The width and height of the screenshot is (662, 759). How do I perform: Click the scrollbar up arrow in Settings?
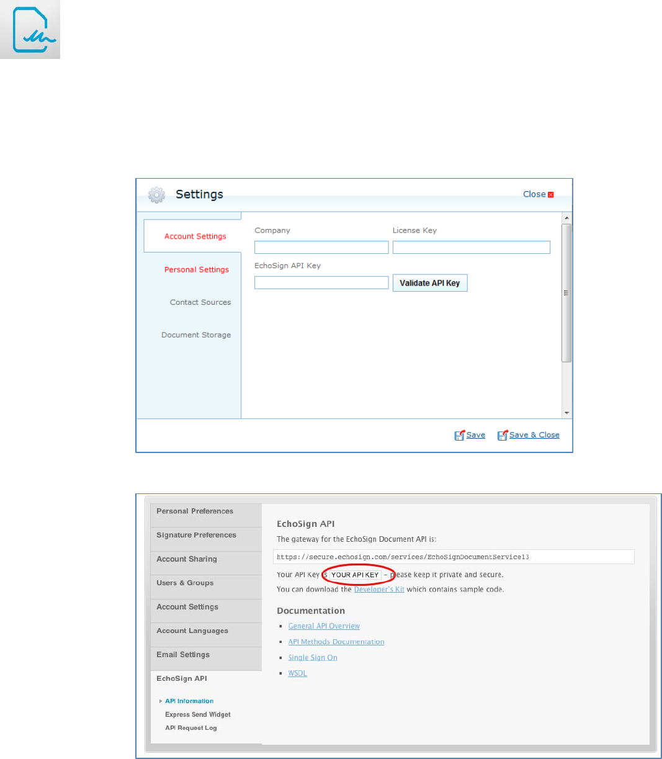pyautogui.click(x=566, y=218)
